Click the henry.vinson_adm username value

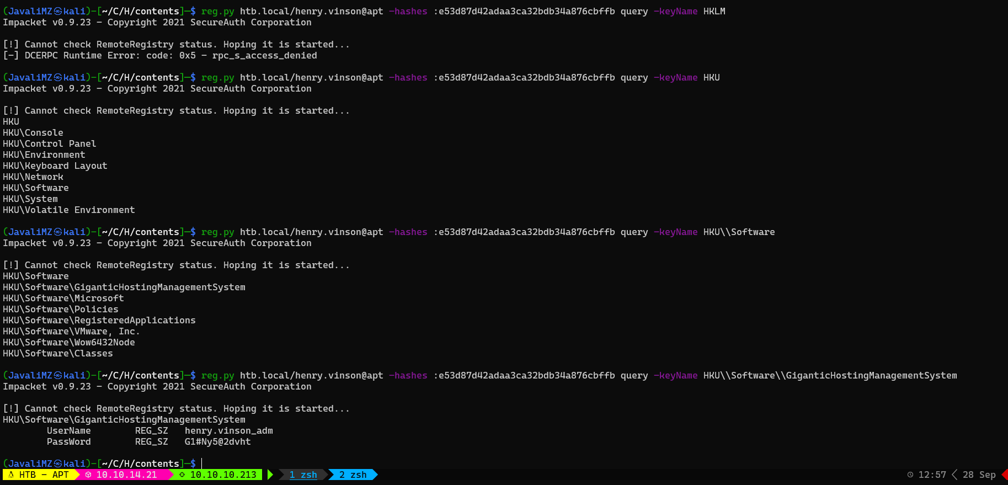[229, 430]
